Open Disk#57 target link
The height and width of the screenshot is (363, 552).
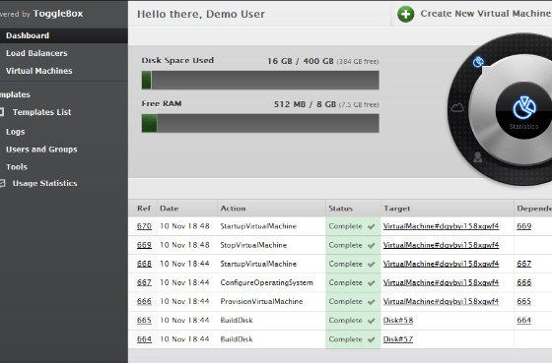398,339
